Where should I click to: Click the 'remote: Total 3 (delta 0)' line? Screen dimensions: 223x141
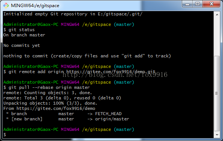62,98
